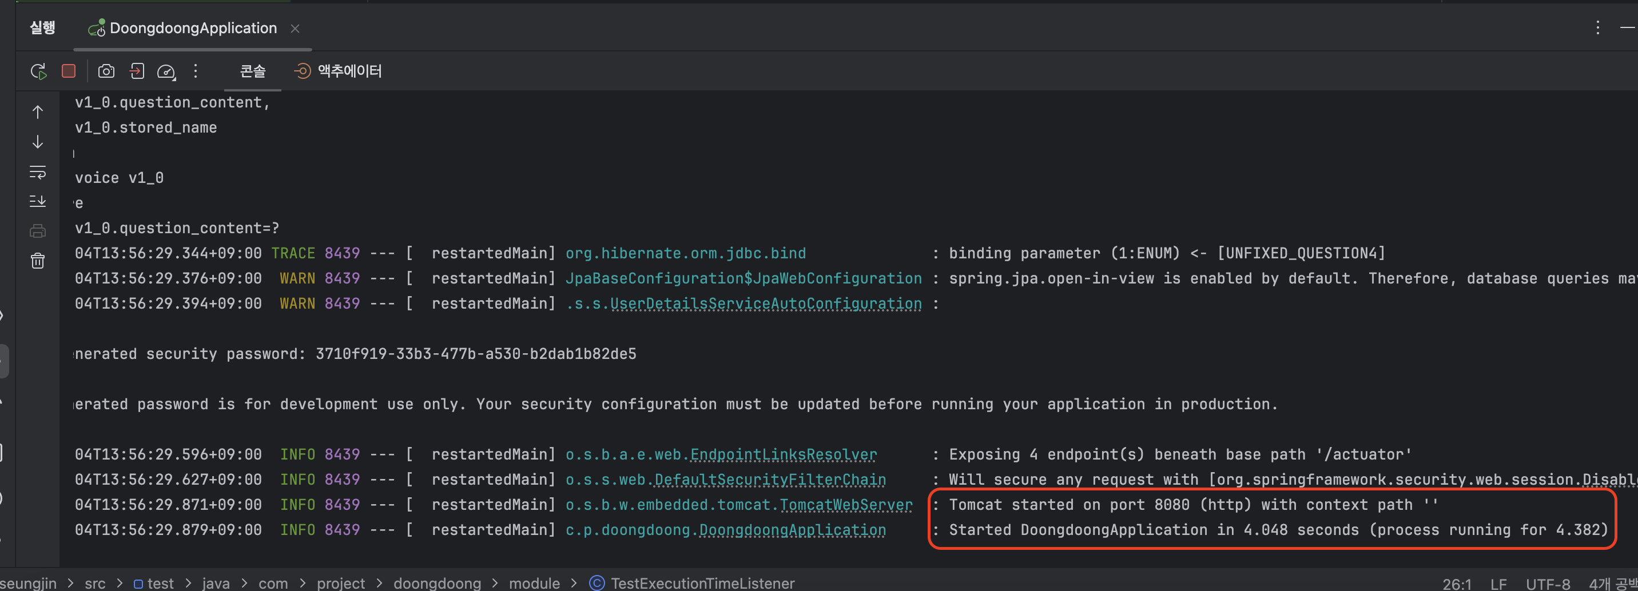This screenshot has height=591, width=1638.
Task: Click 'v1_0.stored_name' console line
Action: (x=146, y=127)
